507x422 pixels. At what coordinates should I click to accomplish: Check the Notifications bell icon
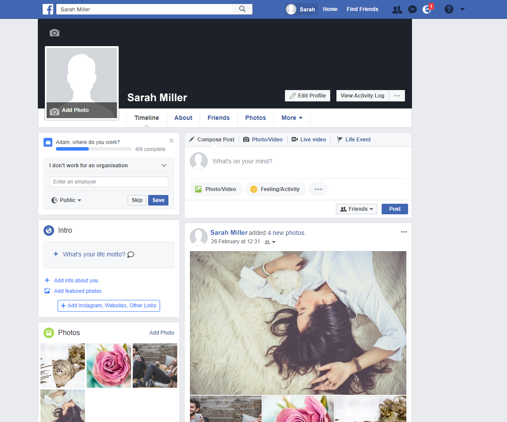tap(427, 9)
